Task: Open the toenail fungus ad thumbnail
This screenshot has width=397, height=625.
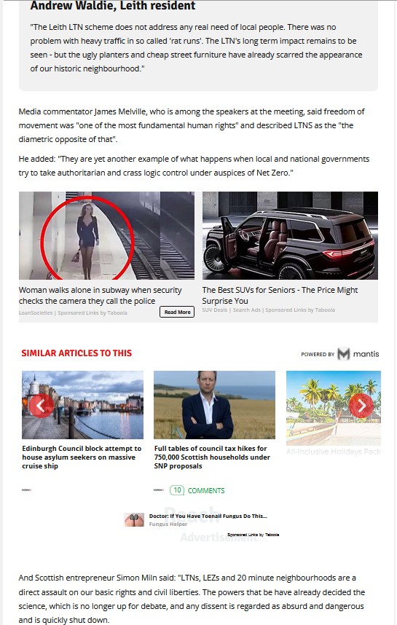Action: pos(134,520)
